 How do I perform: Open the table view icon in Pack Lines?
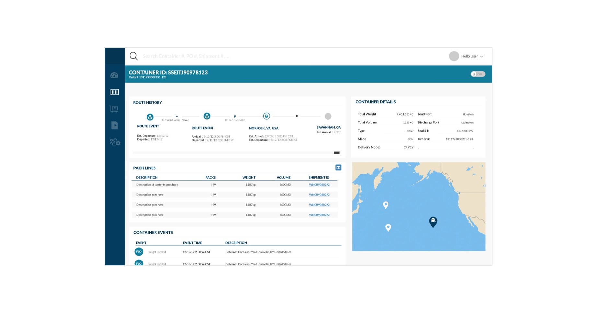(x=338, y=168)
